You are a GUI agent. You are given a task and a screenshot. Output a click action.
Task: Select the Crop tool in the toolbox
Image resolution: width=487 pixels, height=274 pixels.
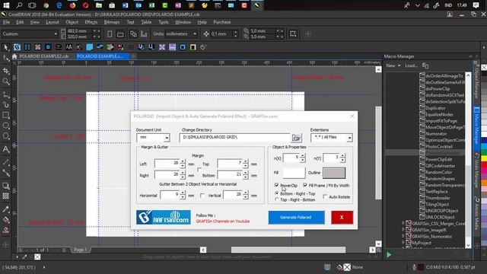(x=6, y=71)
